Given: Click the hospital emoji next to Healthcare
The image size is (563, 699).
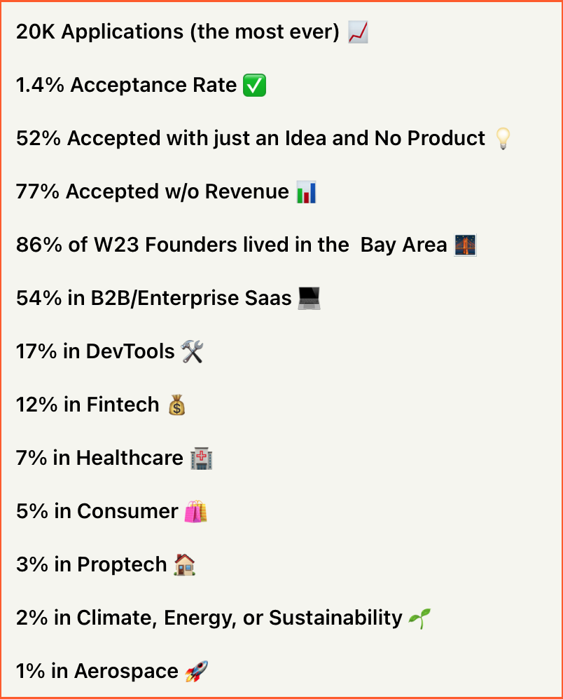Looking at the screenshot, I should [201, 459].
